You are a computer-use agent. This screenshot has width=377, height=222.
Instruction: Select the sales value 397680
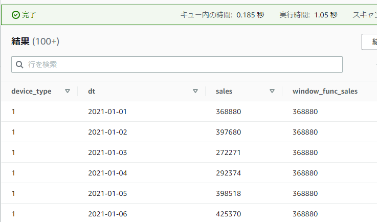coord(229,132)
